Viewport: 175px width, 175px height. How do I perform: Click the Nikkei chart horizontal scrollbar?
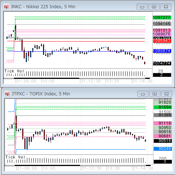pyautogui.click(x=76, y=78)
